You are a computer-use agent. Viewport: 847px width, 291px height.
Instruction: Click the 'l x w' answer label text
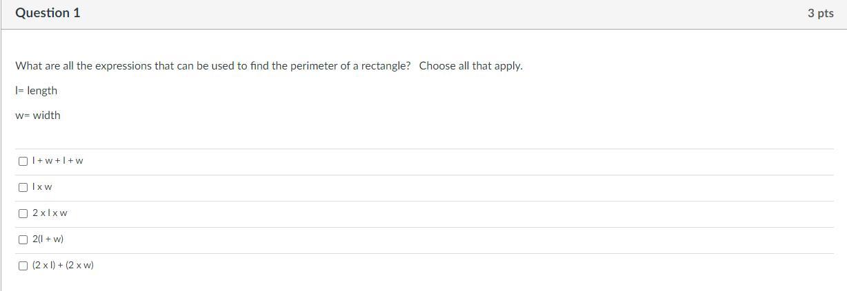point(42,187)
